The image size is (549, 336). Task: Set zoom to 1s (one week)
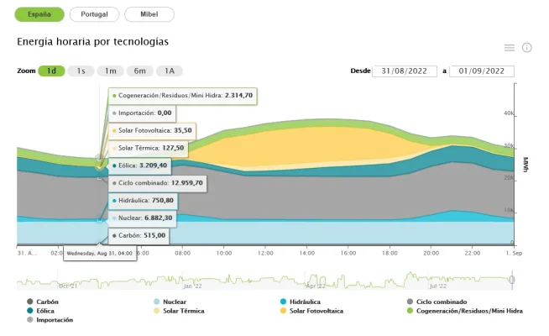pos(81,71)
